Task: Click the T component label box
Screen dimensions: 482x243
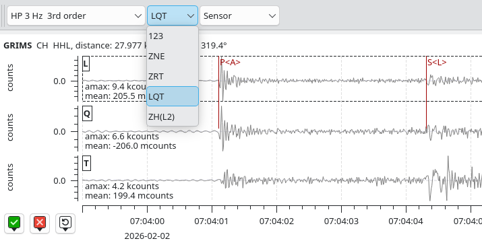Action: tap(86, 164)
